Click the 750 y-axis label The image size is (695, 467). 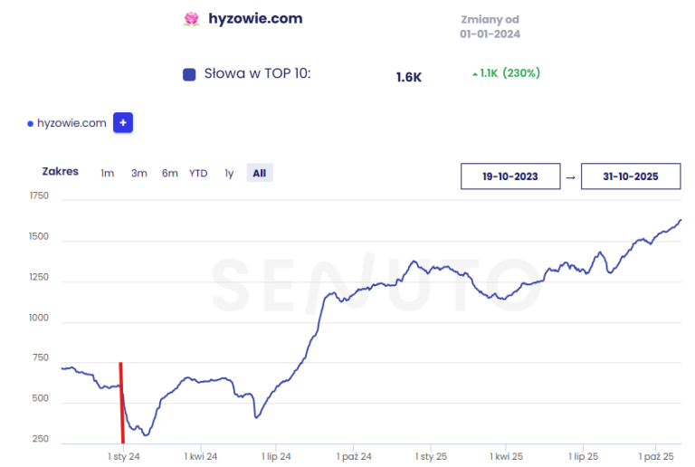(x=41, y=357)
